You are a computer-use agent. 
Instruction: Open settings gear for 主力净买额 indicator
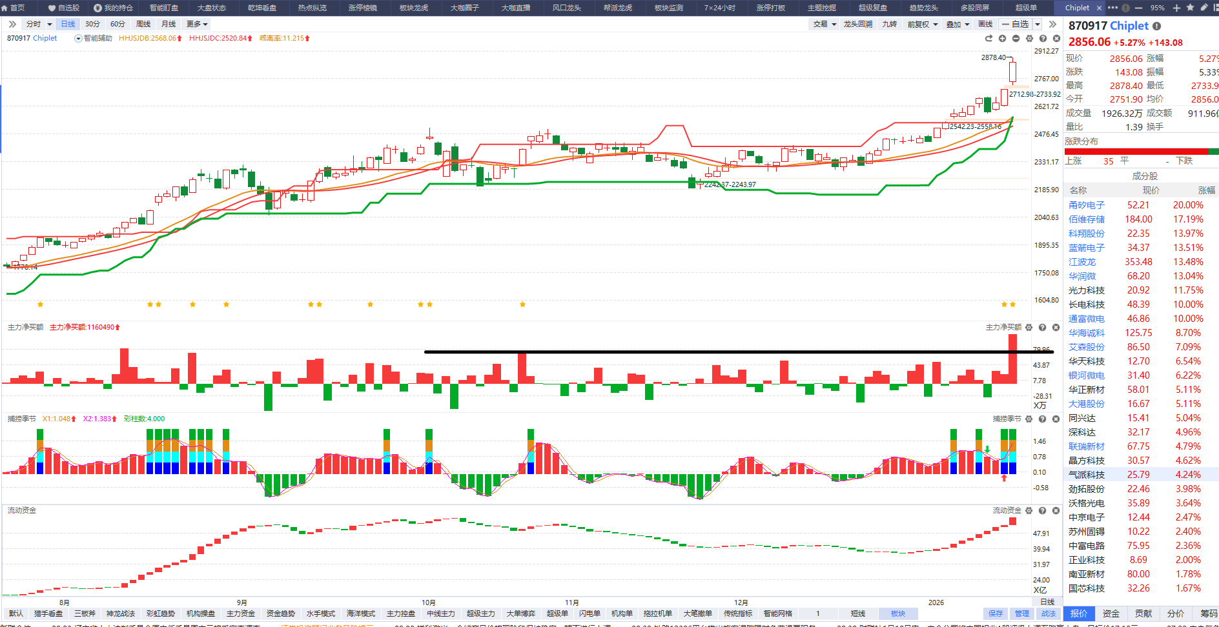click(x=1029, y=328)
